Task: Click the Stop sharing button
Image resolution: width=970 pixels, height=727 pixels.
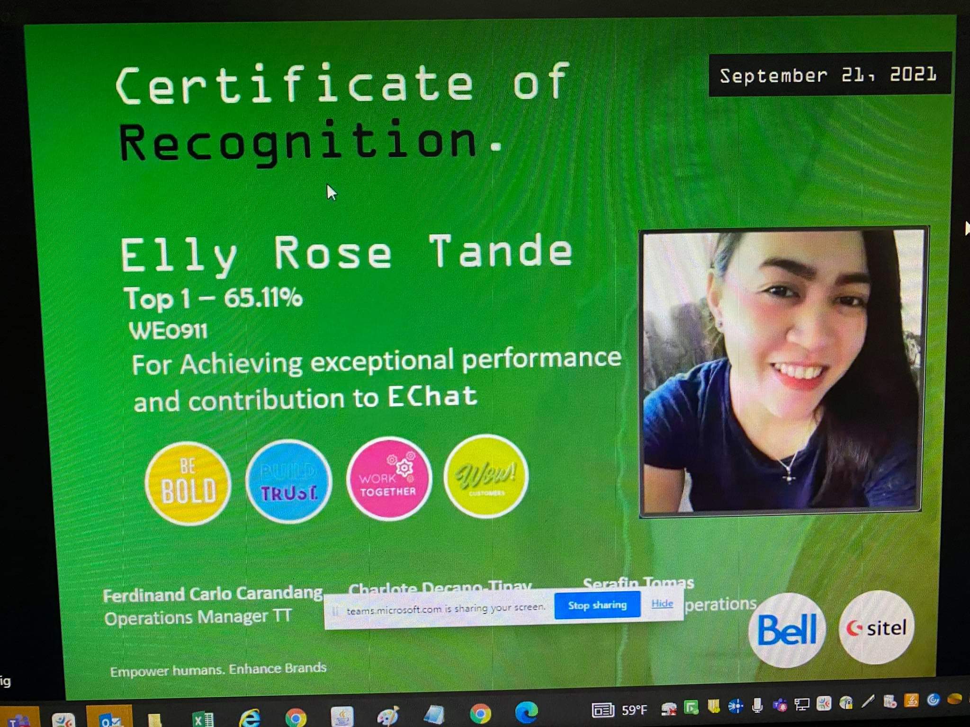Action: click(x=597, y=605)
